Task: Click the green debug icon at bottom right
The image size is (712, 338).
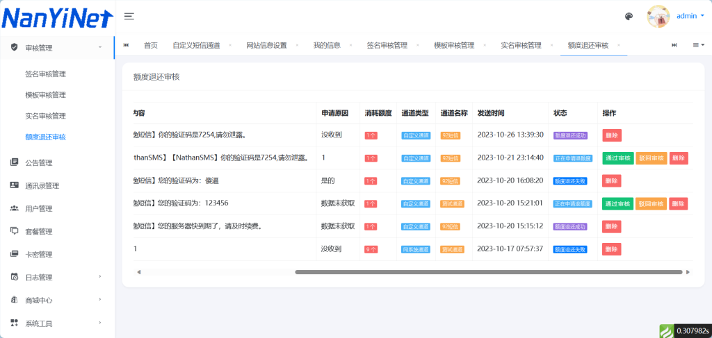Action: (666, 331)
